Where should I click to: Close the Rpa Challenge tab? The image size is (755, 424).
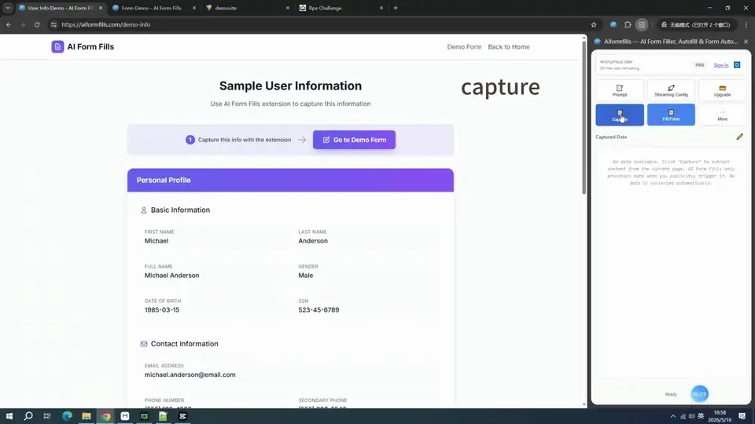pyautogui.click(x=381, y=8)
